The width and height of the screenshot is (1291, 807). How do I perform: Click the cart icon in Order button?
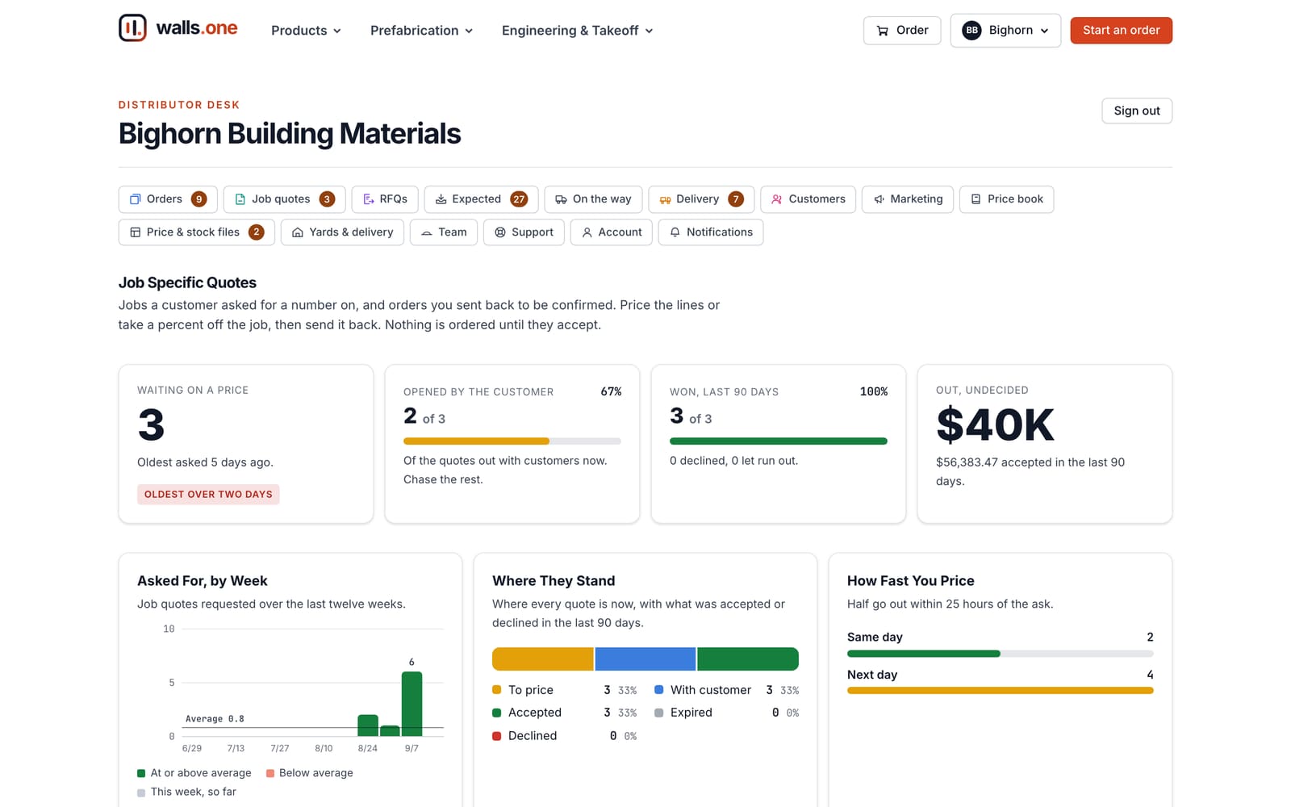[x=883, y=31]
